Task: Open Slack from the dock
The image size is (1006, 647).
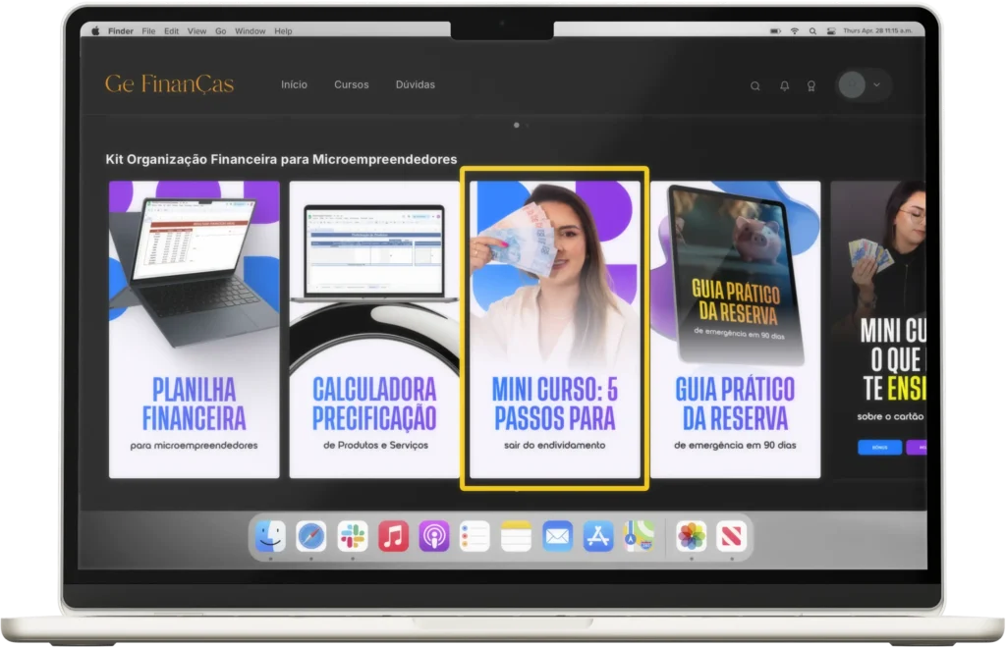Action: pyautogui.click(x=353, y=536)
